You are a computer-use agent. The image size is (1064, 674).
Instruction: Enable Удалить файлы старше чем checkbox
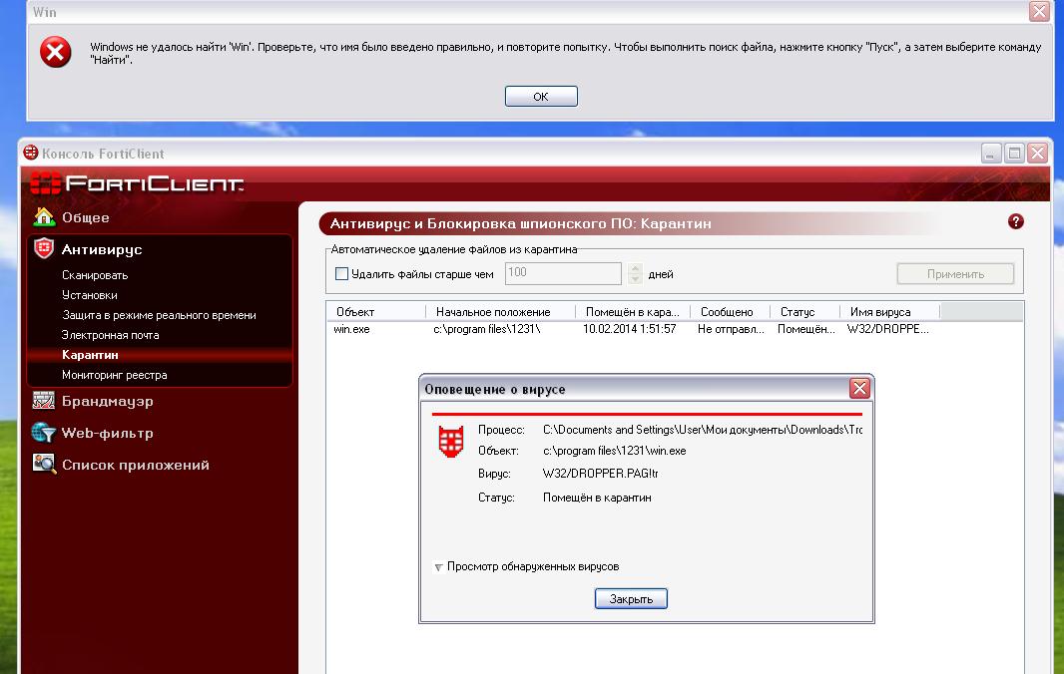tap(342, 274)
